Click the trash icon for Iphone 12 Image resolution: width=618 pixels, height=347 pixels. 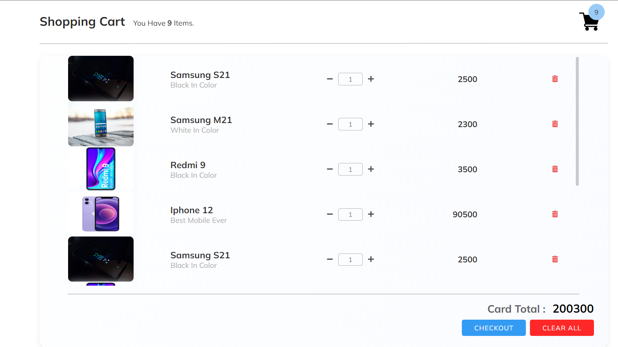555,214
